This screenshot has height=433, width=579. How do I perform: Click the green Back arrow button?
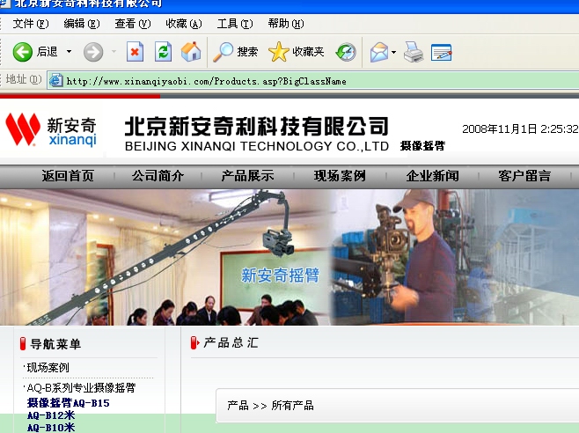(x=23, y=52)
